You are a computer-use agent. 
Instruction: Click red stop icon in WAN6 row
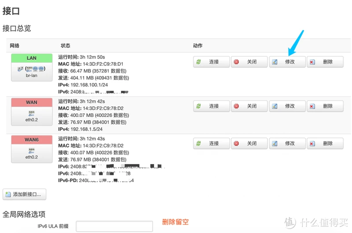tap(236, 143)
